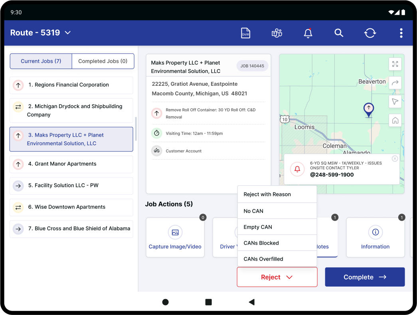Click the JOB 140445 badge
Image resolution: width=417 pixels, height=315 pixels.
click(252, 66)
